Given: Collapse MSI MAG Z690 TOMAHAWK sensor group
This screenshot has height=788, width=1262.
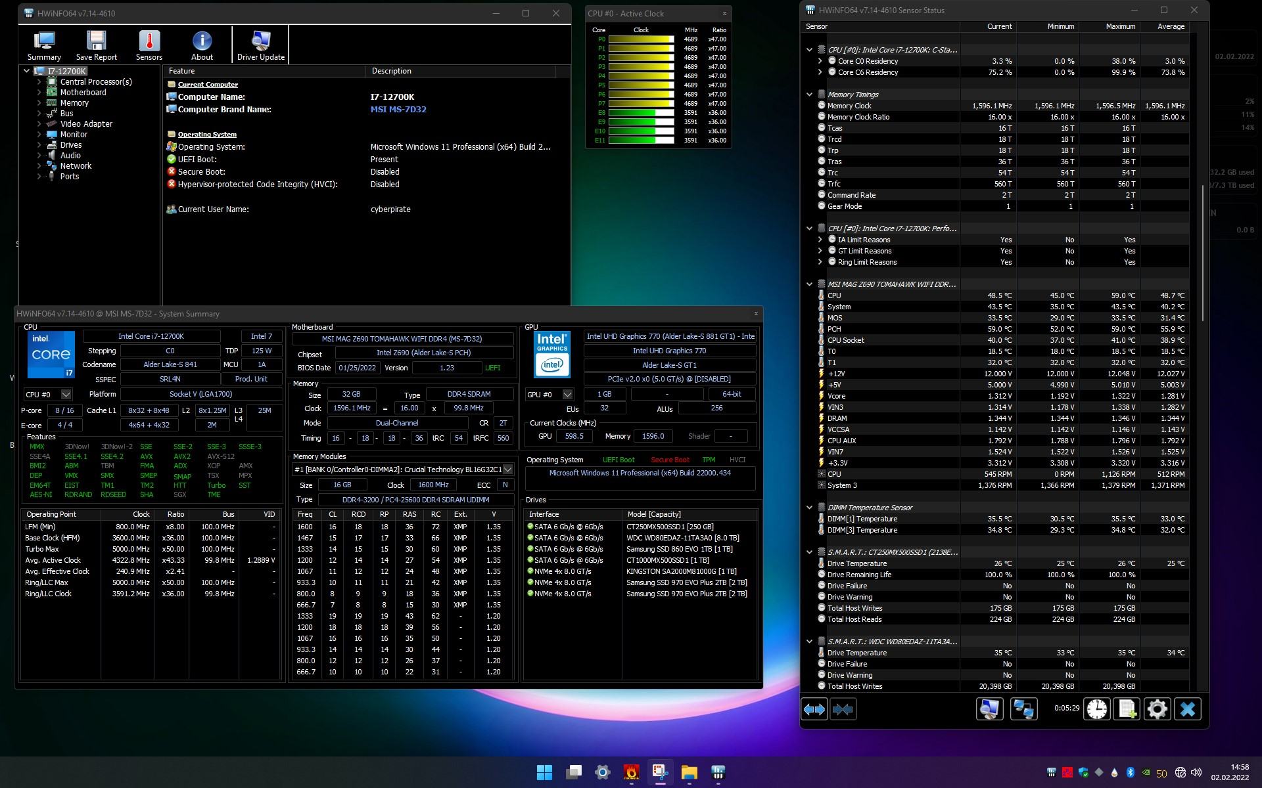Looking at the screenshot, I should point(809,284).
